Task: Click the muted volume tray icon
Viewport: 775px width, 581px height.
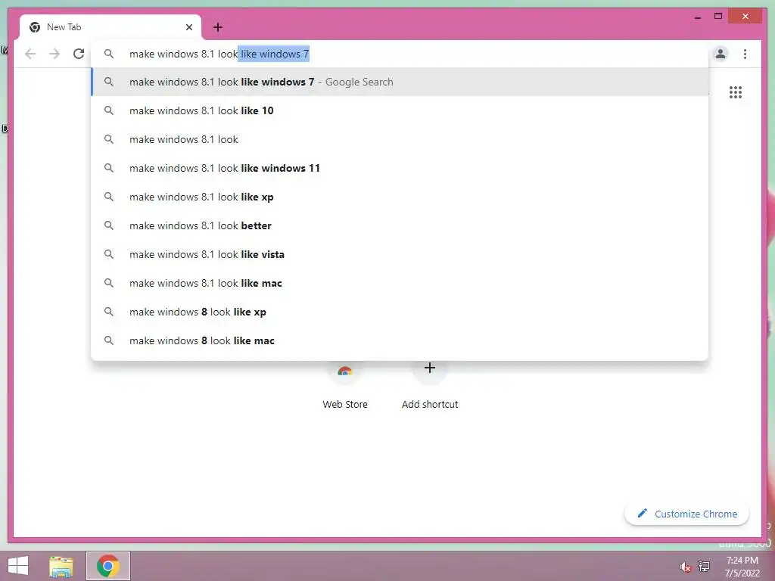Action: [x=685, y=567]
